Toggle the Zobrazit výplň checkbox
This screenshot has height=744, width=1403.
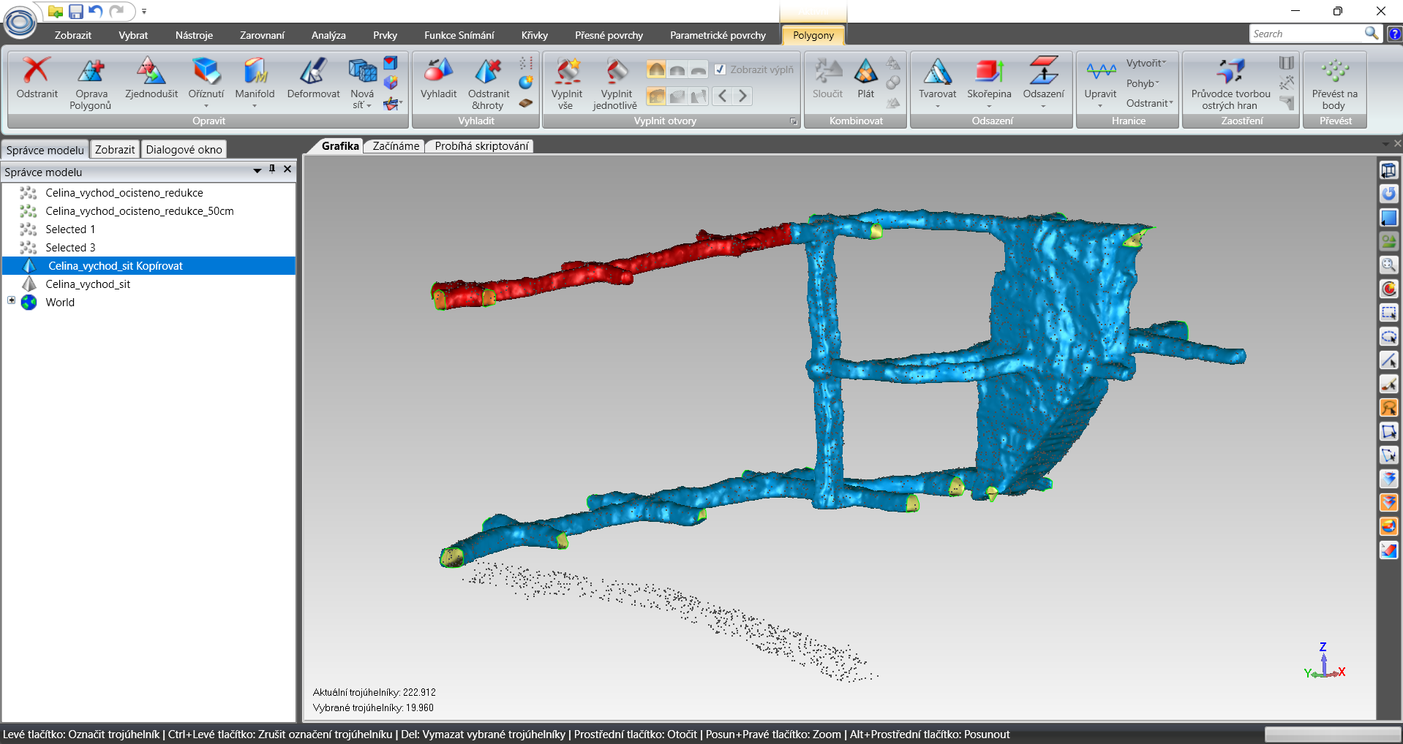(721, 69)
